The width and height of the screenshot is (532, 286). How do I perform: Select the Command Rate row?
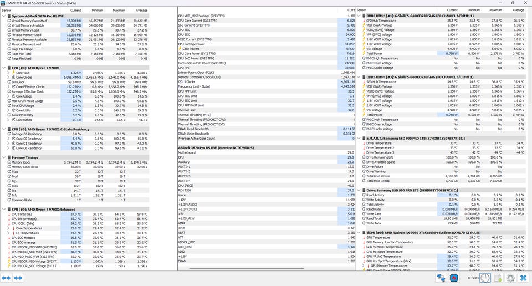75,200
